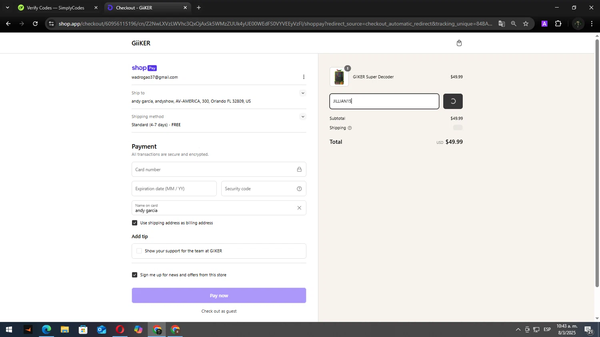Click the GiiKER Super Decoder product name
Screen dimensions: 600x337
coord(373,77)
